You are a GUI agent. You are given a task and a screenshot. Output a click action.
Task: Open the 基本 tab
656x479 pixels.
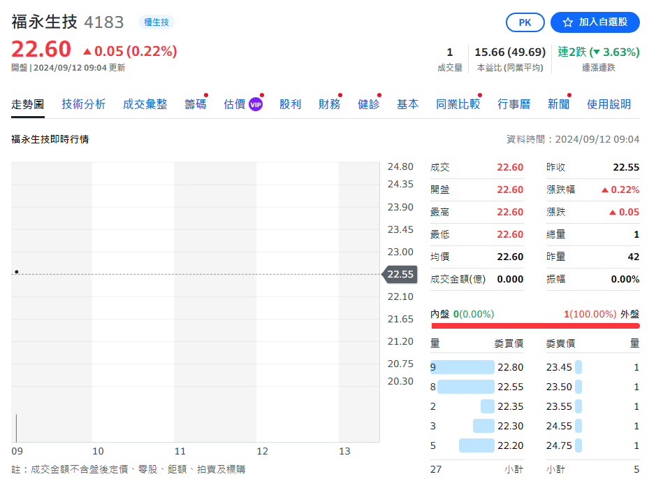click(x=407, y=104)
